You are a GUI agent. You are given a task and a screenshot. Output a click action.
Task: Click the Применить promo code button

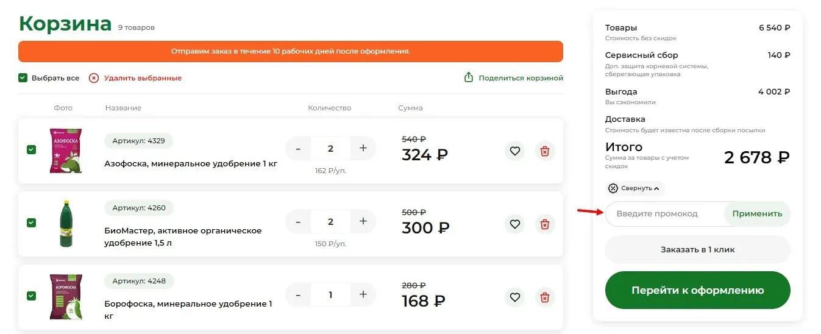coord(757,214)
